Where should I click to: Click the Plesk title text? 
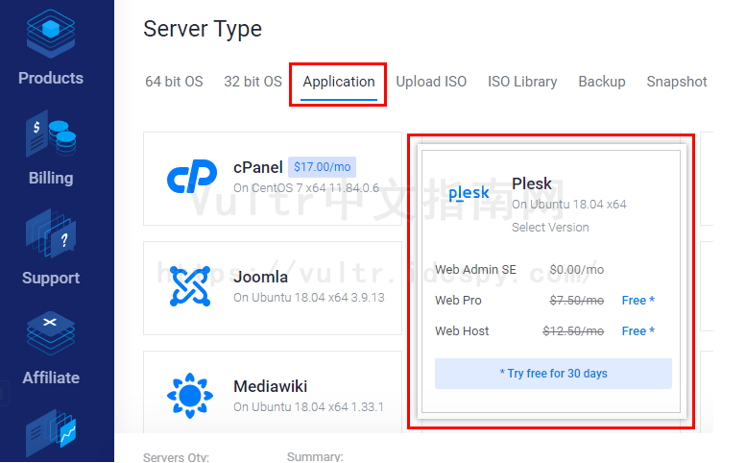pyautogui.click(x=532, y=183)
